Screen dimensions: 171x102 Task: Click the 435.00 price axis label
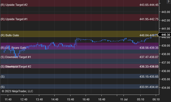point(166,79)
